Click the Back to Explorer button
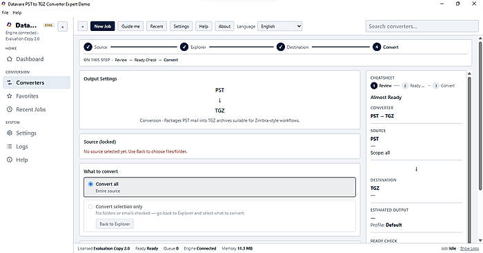This screenshot has height=253, width=483. point(115,224)
